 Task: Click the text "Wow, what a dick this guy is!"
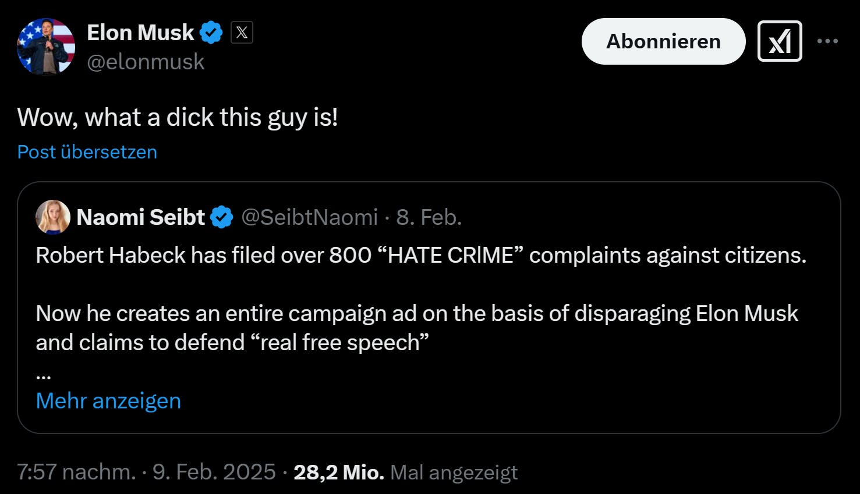178,118
